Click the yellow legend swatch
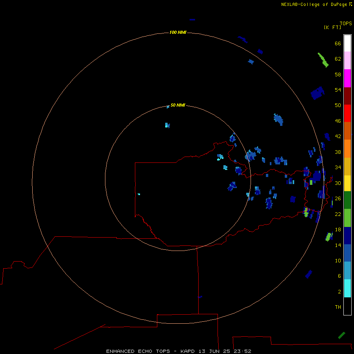The height and width of the screenshot is (354, 354). click(x=347, y=183)
